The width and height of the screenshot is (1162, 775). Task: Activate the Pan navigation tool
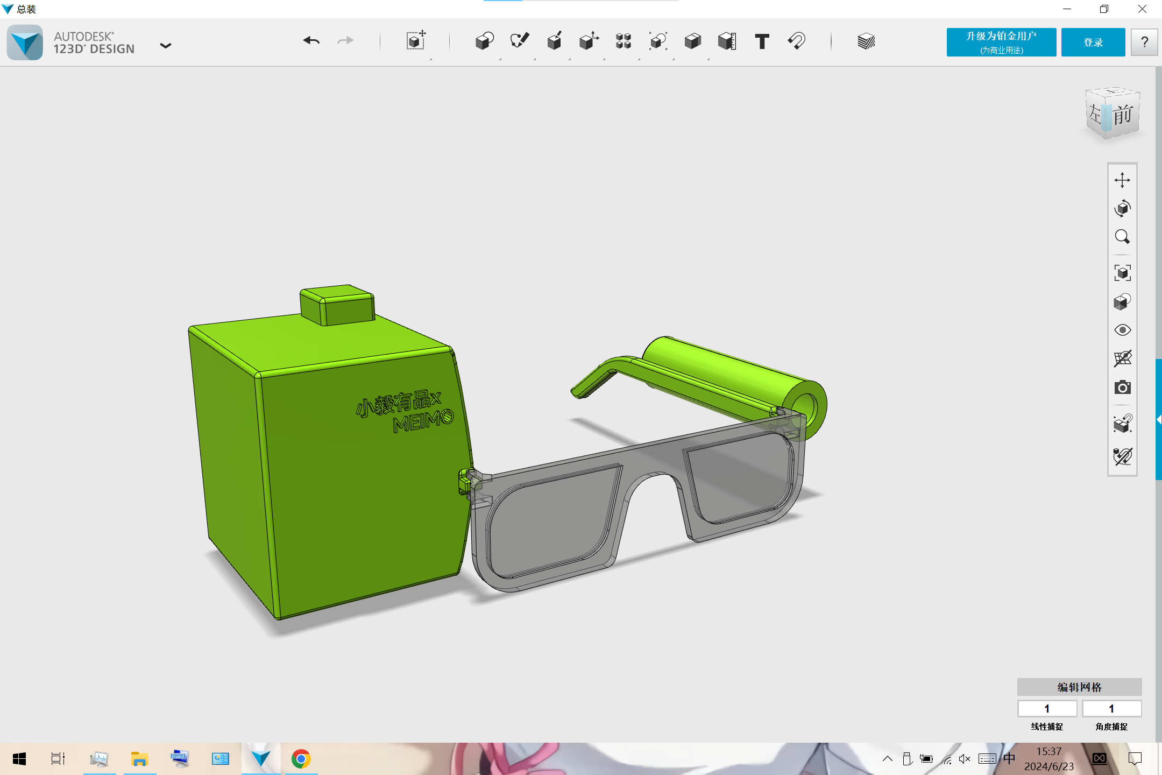coord(1122,180)
